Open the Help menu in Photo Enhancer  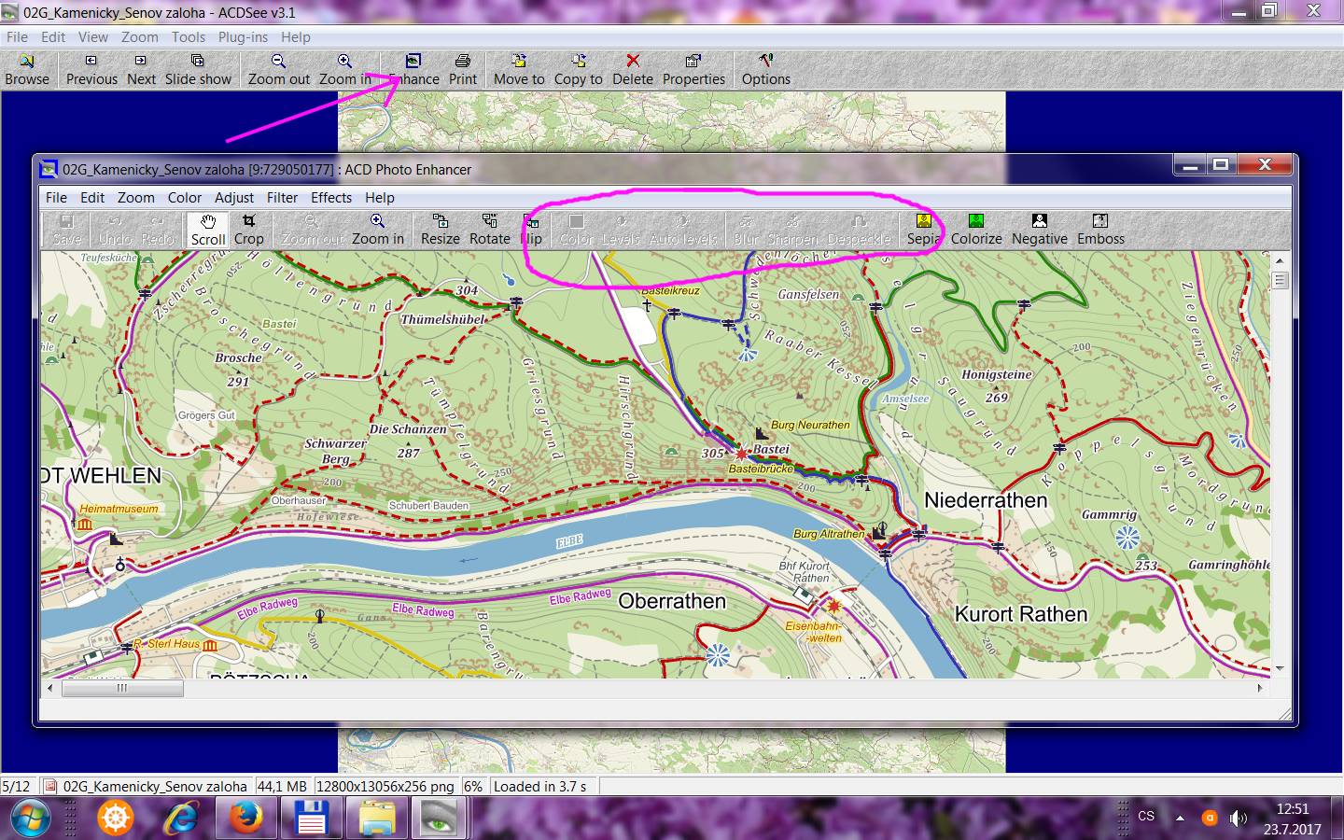click(380, 198)
